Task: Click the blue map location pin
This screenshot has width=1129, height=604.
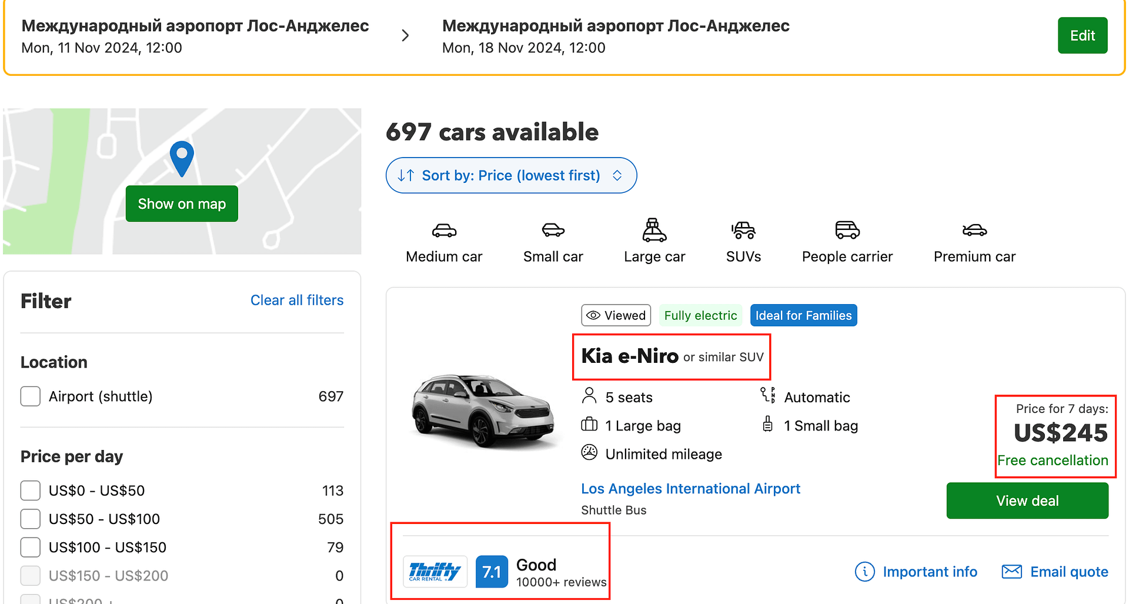Action: (182, 157)
